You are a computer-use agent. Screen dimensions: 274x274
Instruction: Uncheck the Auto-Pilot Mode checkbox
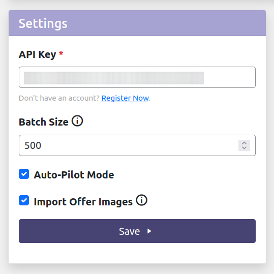point(24,174)
